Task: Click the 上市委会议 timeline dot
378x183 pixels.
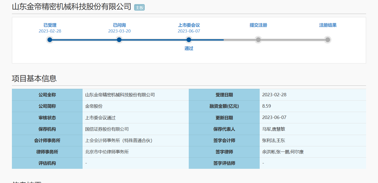Action: (189, 40)
